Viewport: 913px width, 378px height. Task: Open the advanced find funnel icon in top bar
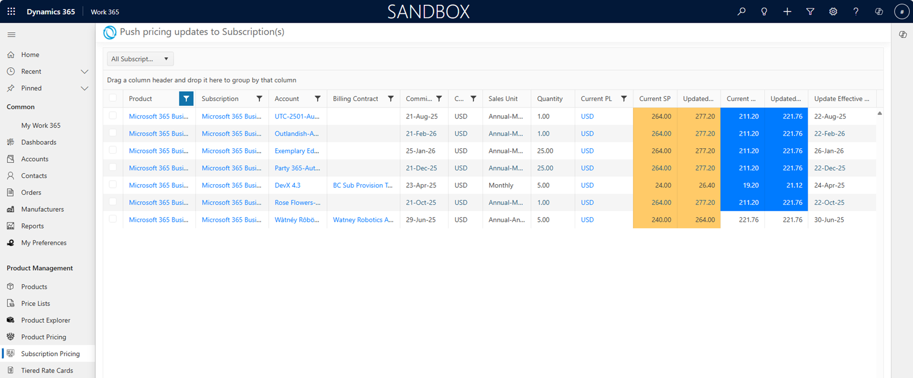pyautogui.click(x=810, y=11)
